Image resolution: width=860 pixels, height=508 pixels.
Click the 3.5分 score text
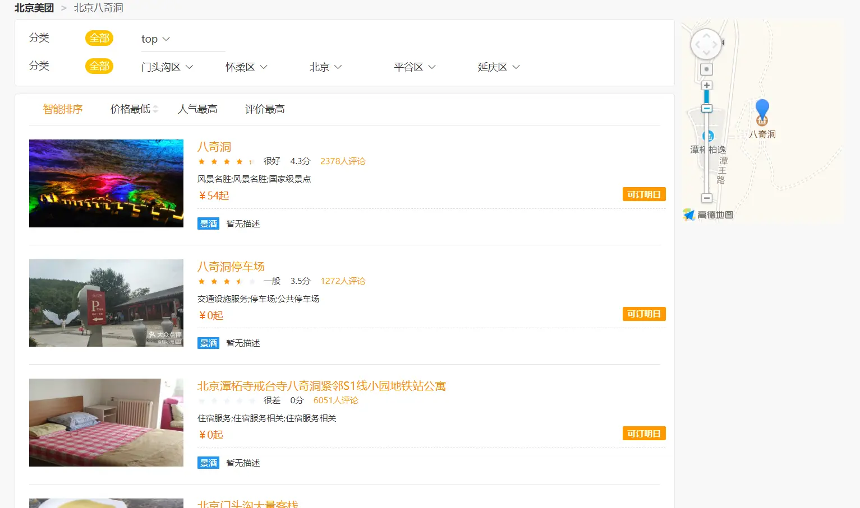click(x=300, y=281)
